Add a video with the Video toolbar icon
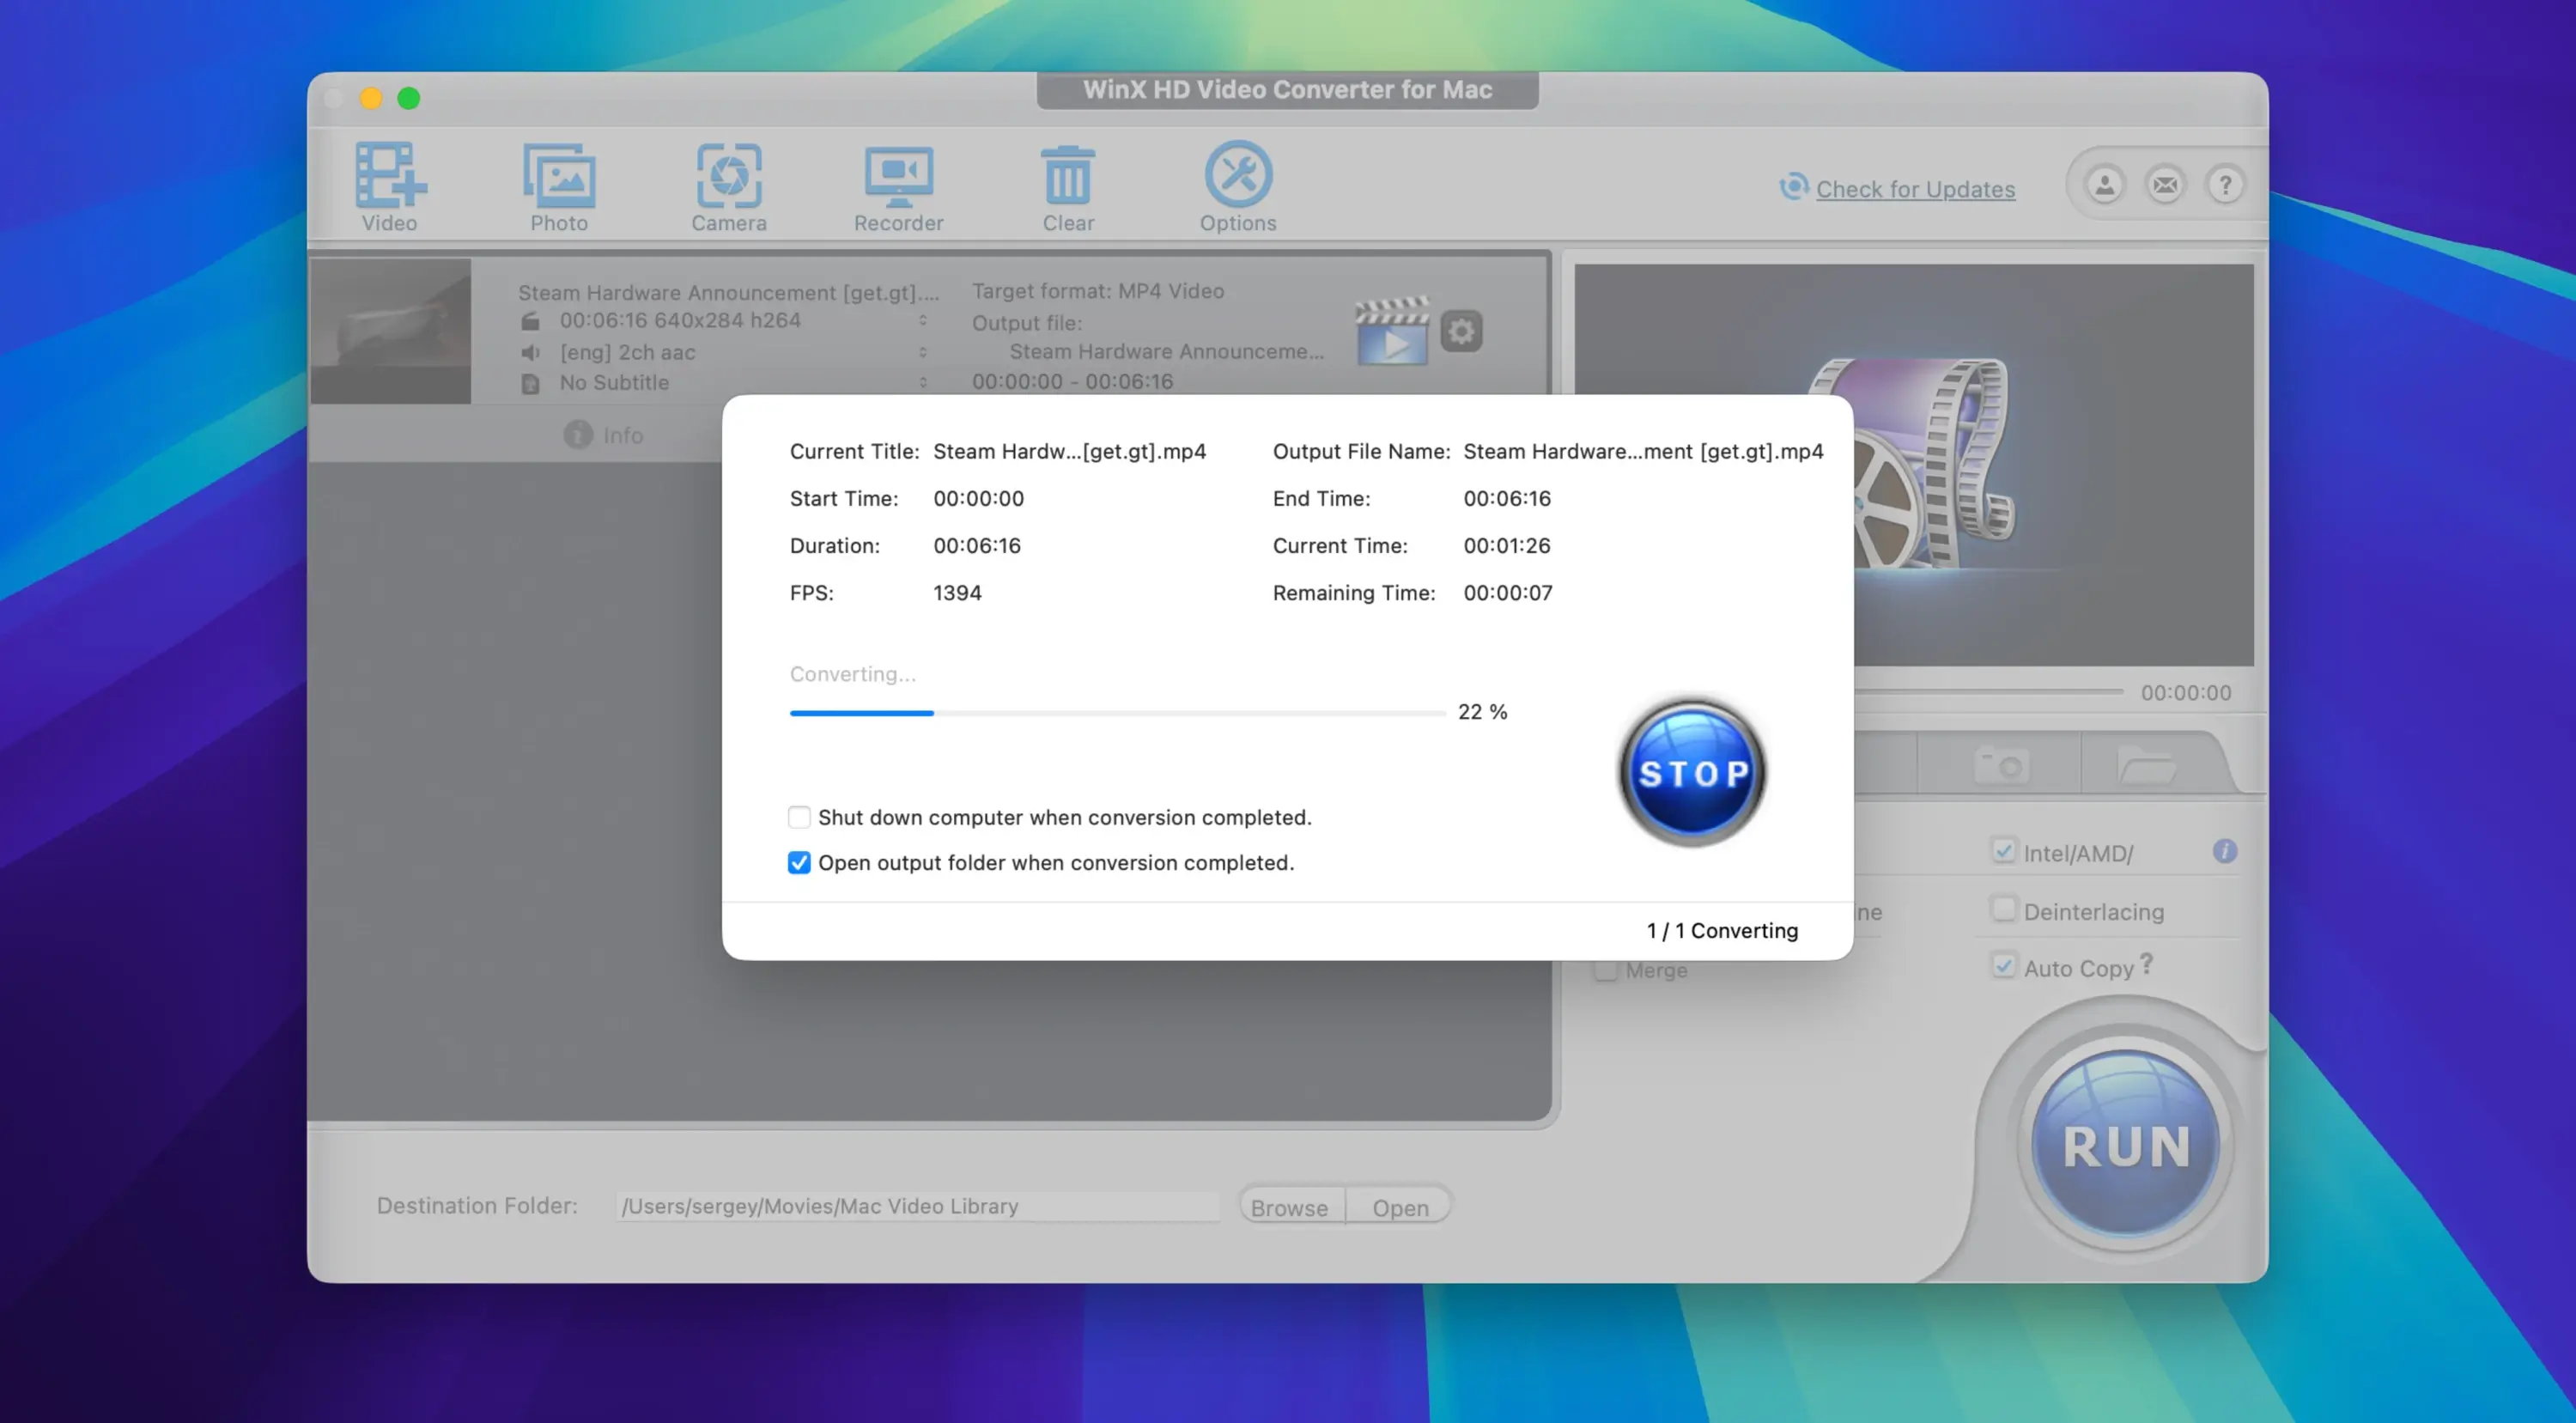 (x=390, y=186)
